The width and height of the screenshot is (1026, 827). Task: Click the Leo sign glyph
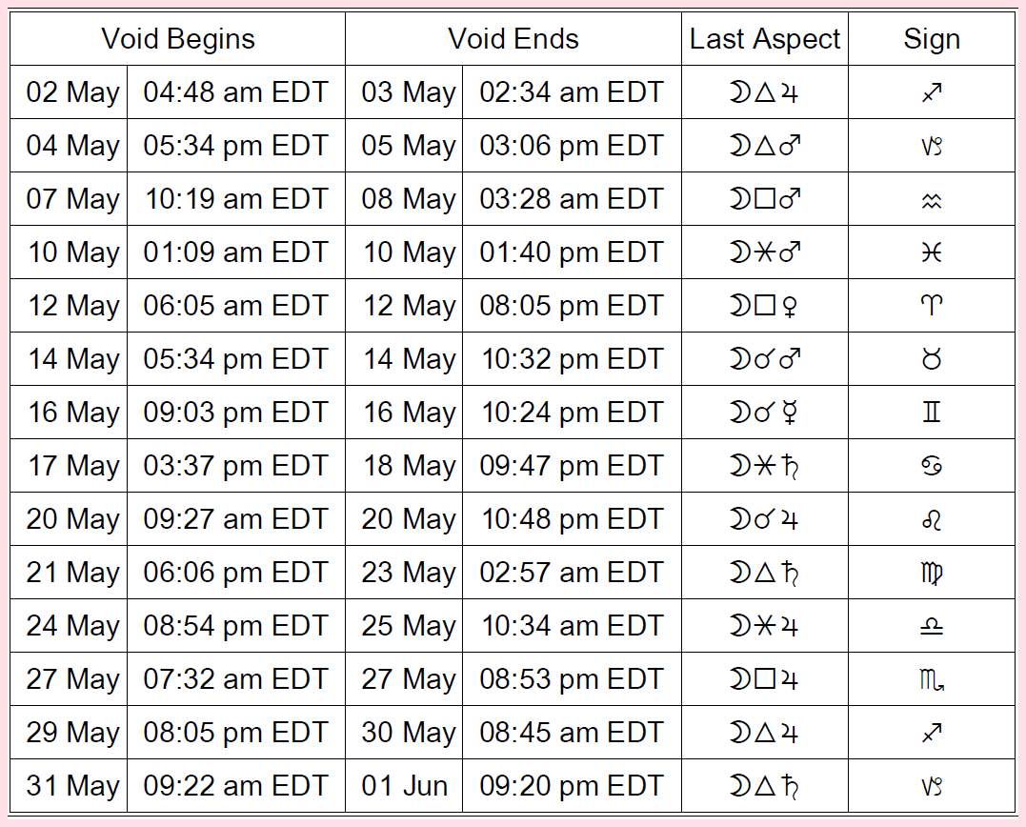tap(932, 519)
